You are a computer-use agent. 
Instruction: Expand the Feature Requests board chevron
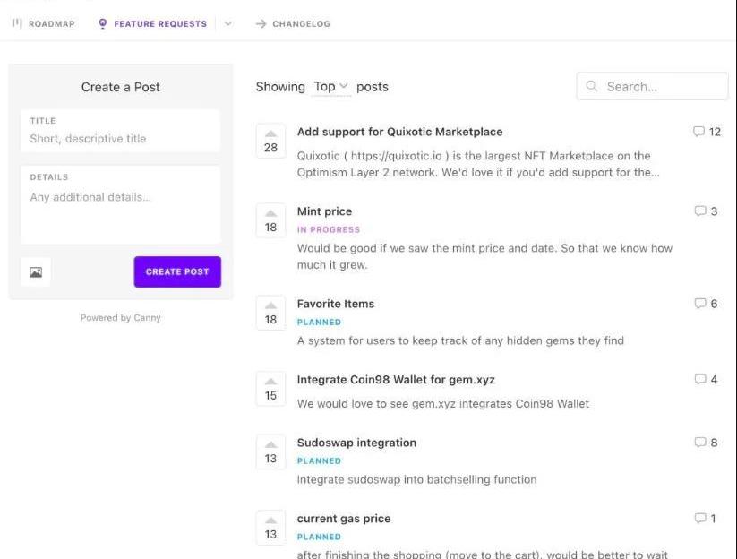[x=227, y=23]
